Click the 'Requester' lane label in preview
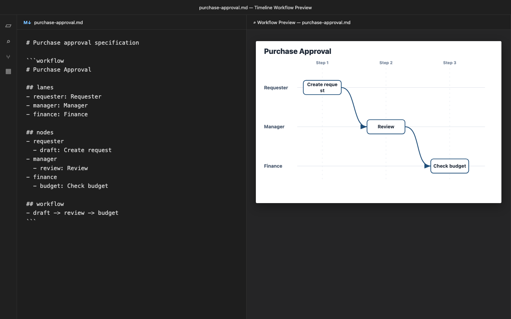 click(276, 88)
